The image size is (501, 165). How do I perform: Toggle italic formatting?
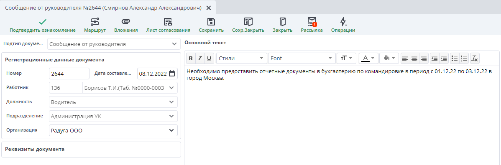point(200,58)
